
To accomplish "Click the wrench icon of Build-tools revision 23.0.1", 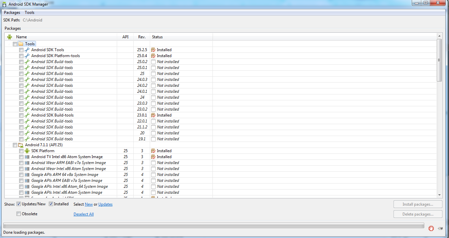I will 27,115.
